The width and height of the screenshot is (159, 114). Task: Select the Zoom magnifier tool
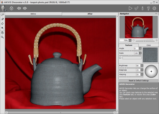pyautogui.click(x=2, y=37)
